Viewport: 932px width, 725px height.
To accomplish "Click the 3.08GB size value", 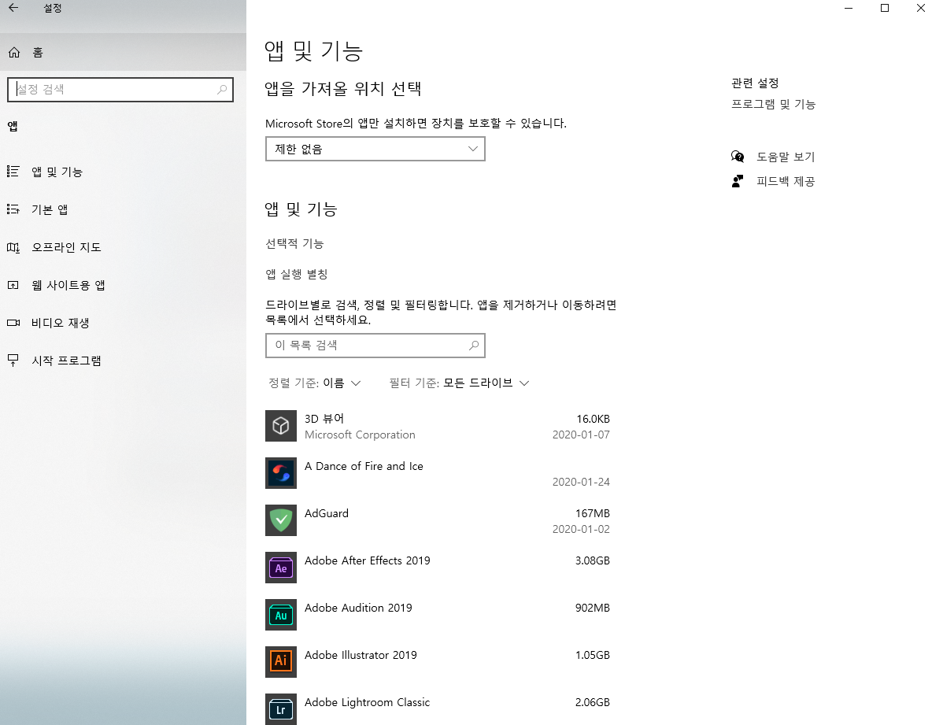I will click(x=592, y=560).
